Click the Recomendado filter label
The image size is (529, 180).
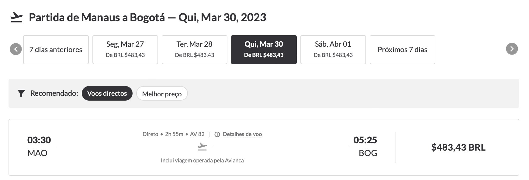(x=54, y=93)
